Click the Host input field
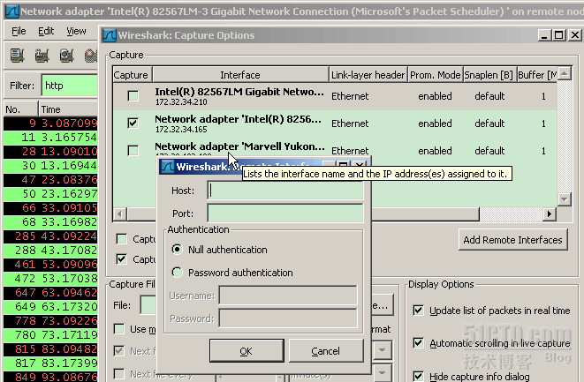The width and height of the screenshot is (584, 382). coord(285,191)
